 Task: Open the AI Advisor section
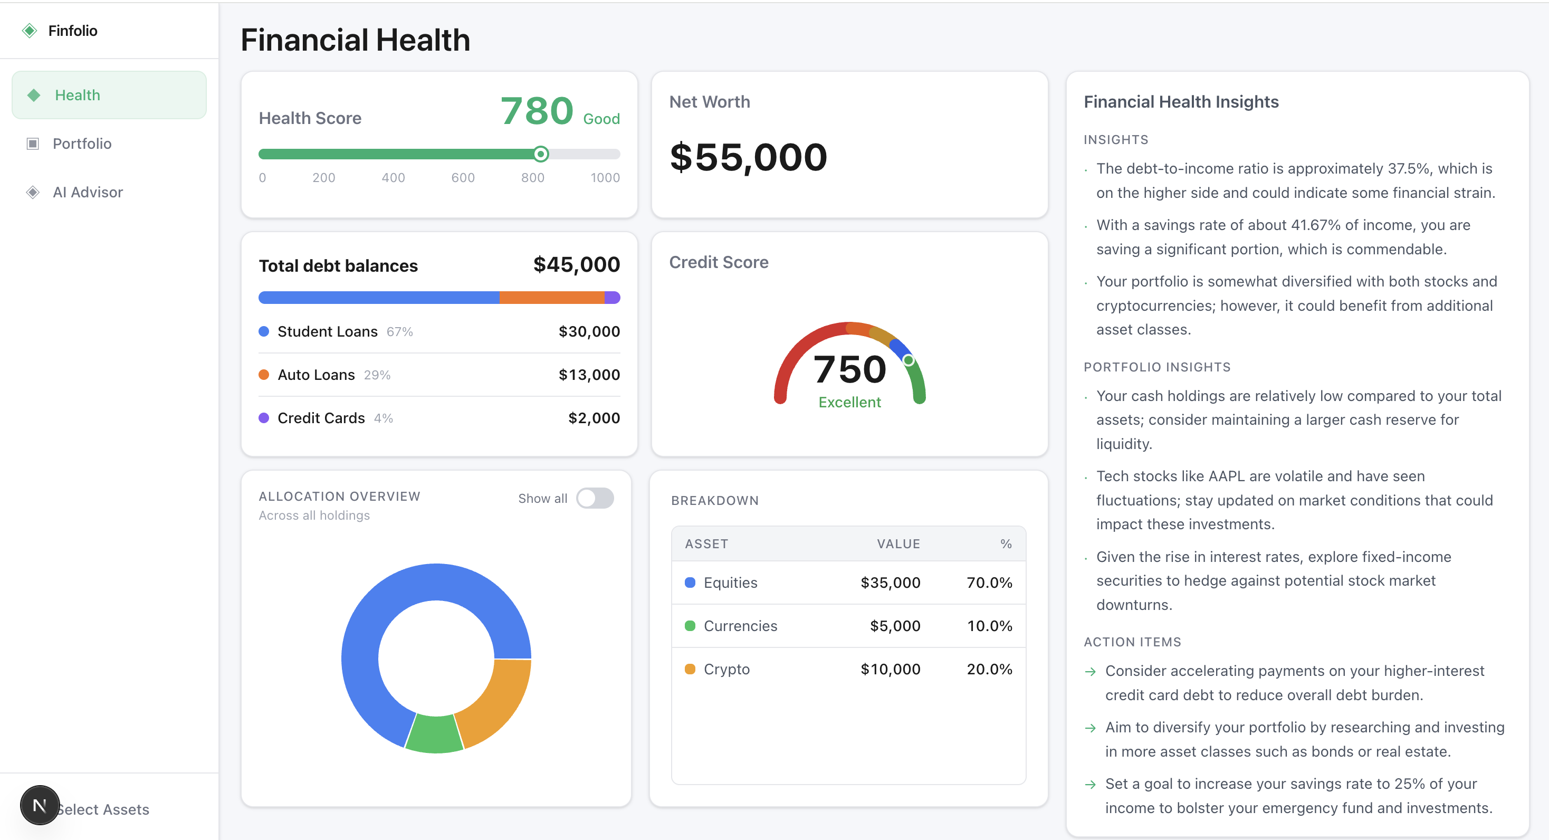[x=88, y=192]
